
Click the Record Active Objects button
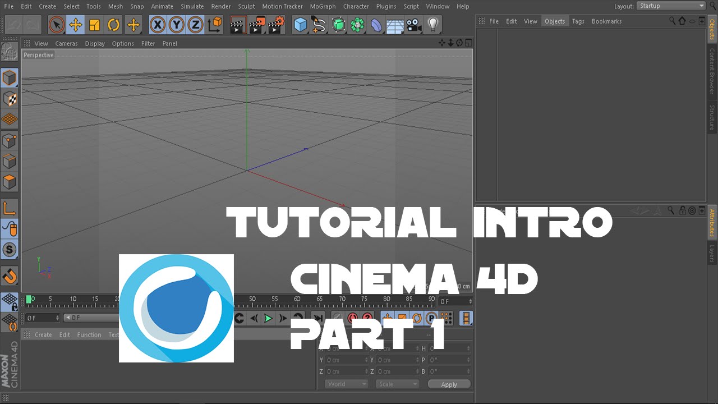pos(353,318)
